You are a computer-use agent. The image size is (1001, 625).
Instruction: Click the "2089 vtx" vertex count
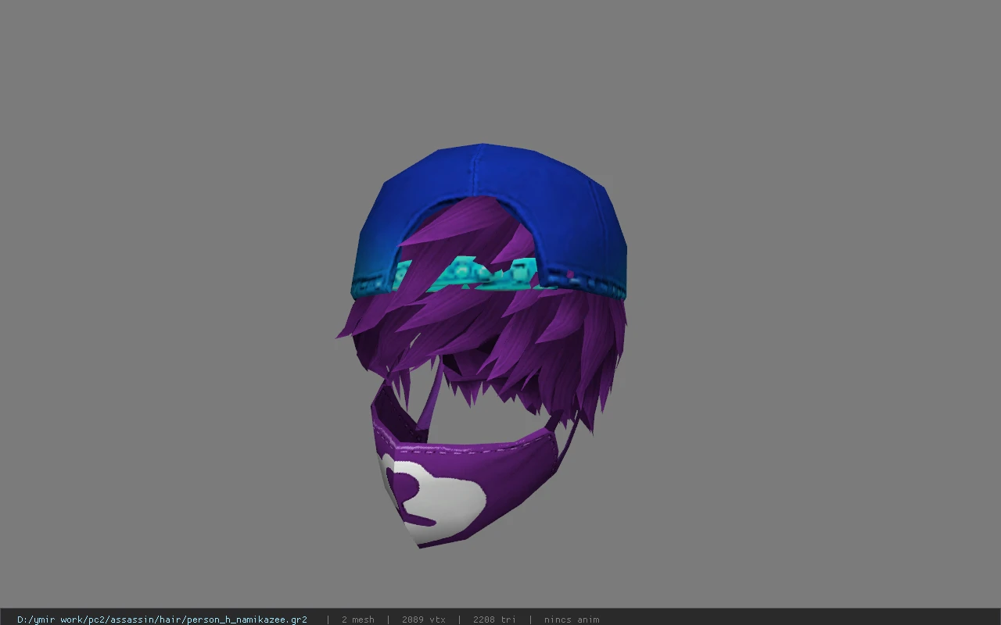424,620
